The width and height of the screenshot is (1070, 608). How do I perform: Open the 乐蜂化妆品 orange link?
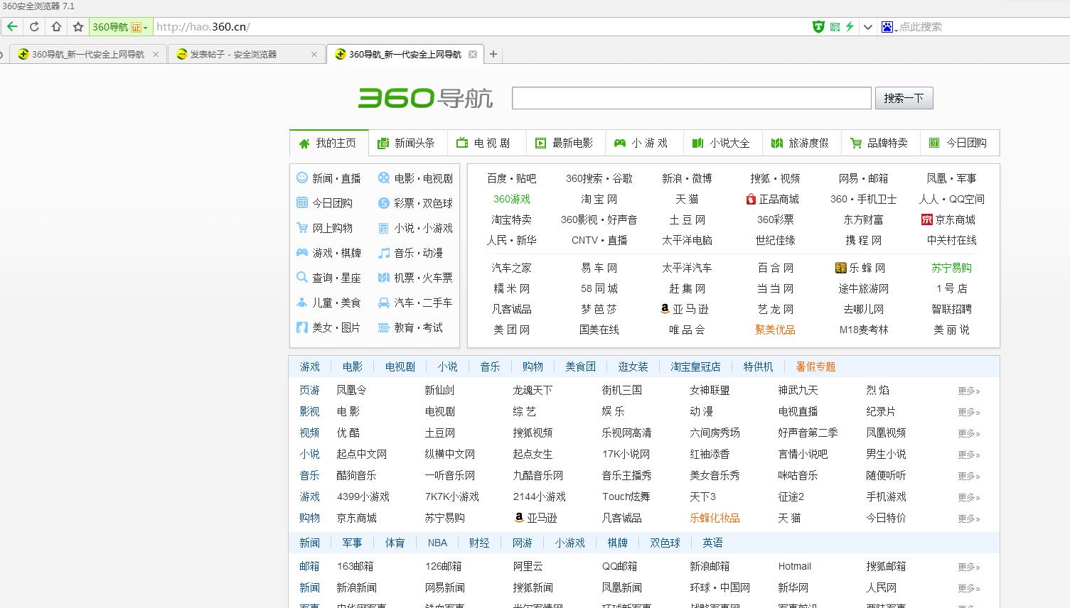coord(715,518)
